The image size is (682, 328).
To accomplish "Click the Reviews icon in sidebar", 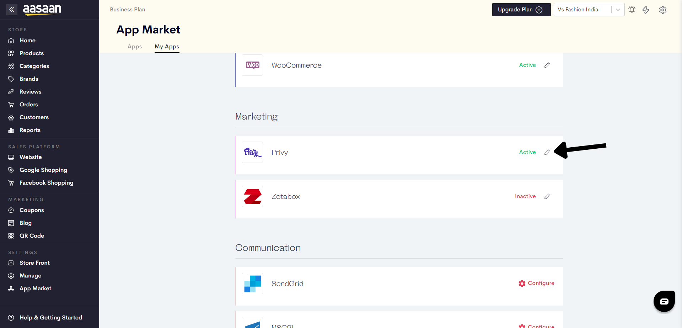I will [x=11, y=92].
